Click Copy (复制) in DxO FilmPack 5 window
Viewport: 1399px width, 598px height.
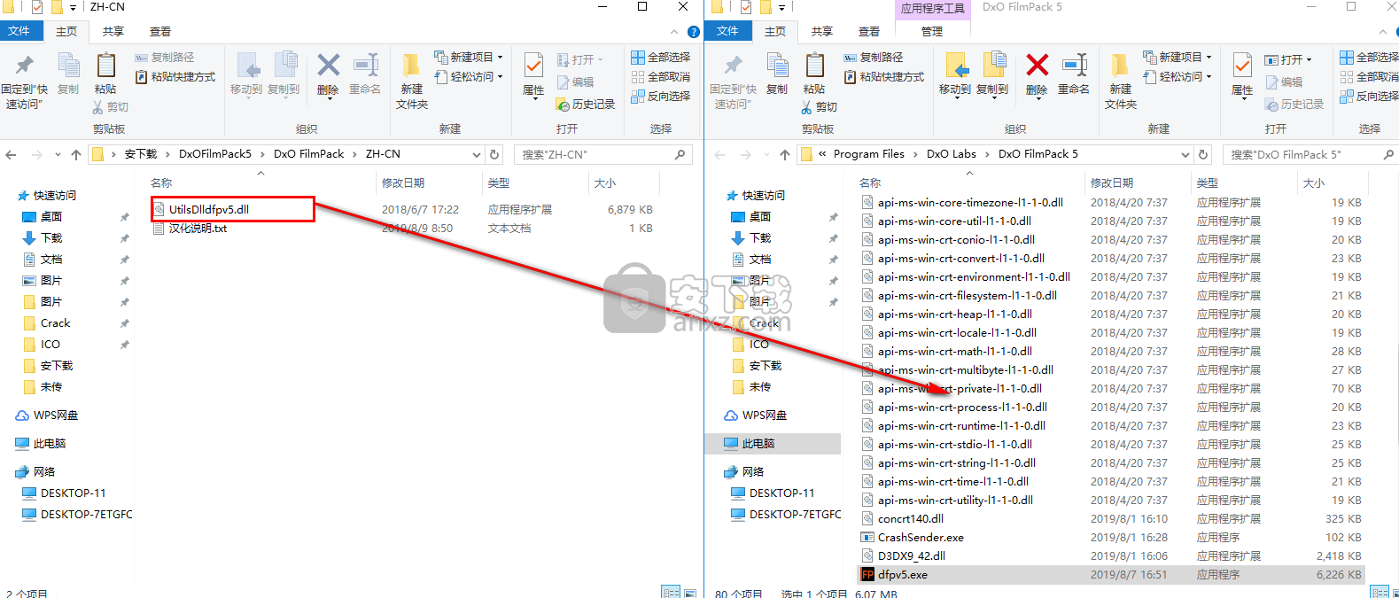(x=777, y=74)
